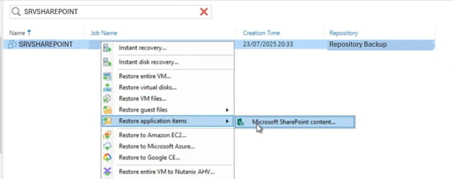Choose Microsoft SharePoint content menu entry
454x179 pixels.
coord(295,122)
